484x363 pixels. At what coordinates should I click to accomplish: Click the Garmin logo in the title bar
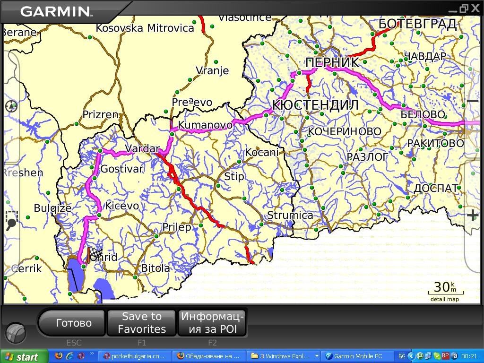[x=56, y=12]
